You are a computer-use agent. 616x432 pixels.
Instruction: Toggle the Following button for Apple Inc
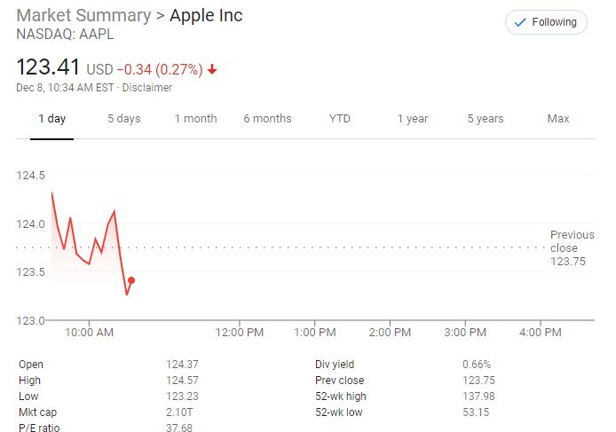(546, 22)
